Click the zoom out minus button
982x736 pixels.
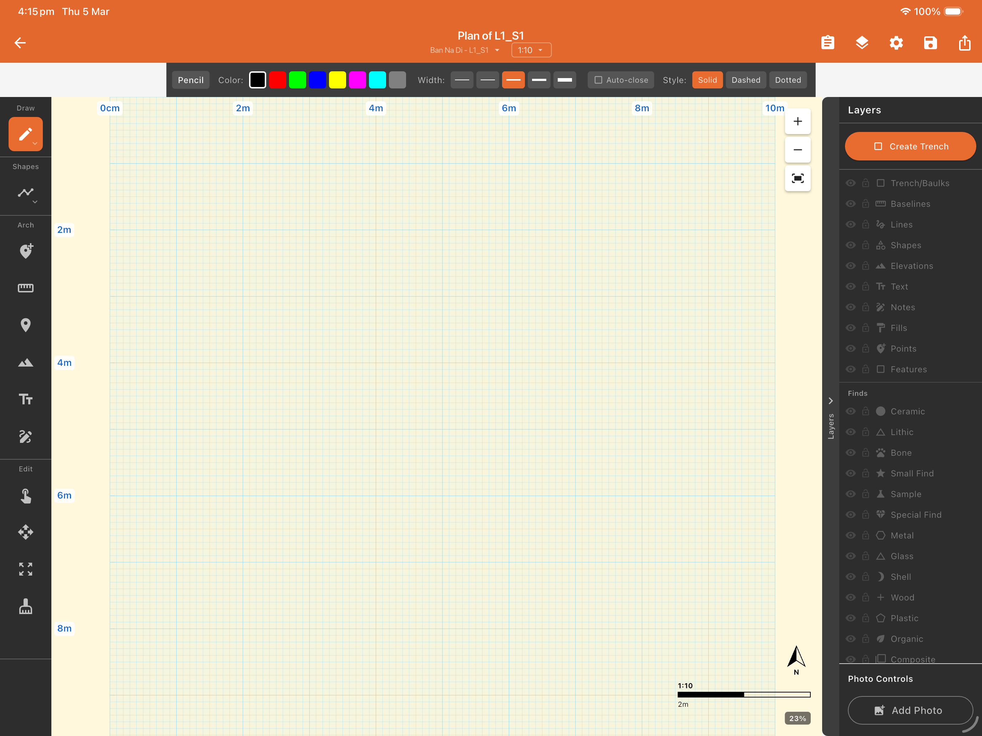pyautogui.click(x=797, y=149)
